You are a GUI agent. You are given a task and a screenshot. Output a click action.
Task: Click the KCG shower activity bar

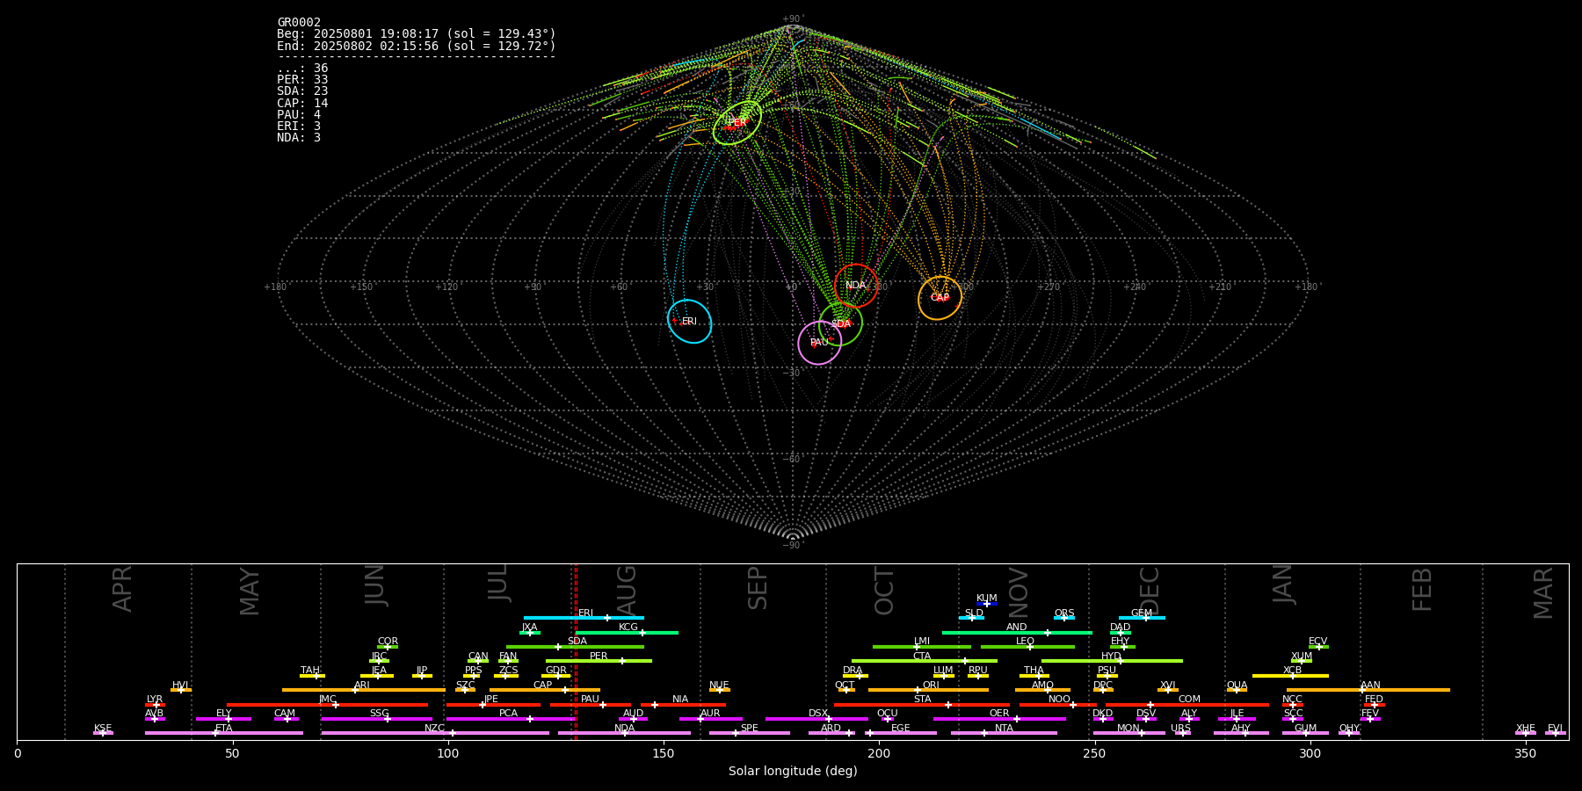tap(627, 633)
